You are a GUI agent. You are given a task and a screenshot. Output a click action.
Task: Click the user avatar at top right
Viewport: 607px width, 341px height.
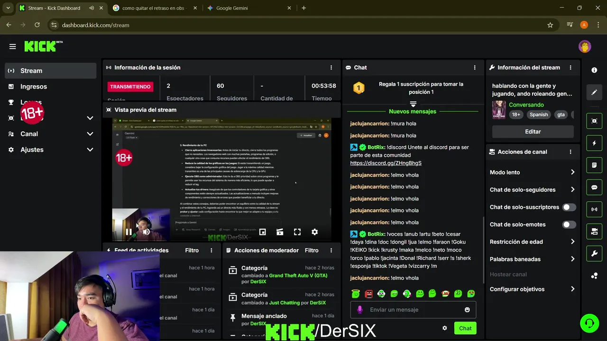pos(585,46)
